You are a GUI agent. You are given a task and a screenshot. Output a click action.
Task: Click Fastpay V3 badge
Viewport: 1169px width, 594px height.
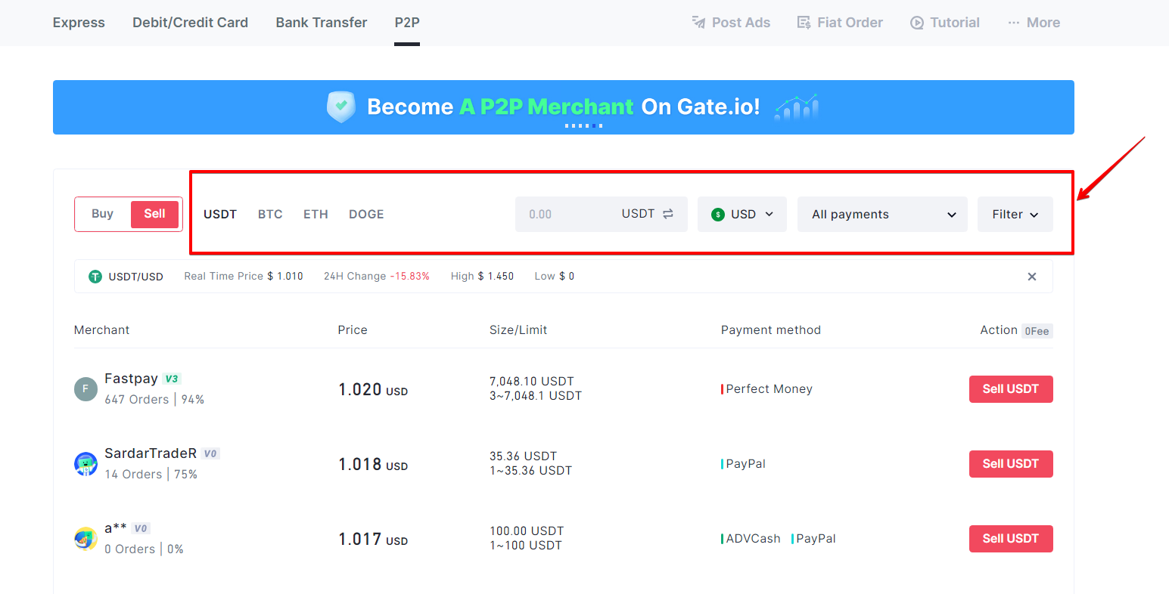tap(172, 379)
